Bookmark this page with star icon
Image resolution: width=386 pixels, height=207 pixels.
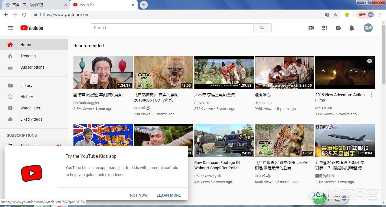(336, 15)
